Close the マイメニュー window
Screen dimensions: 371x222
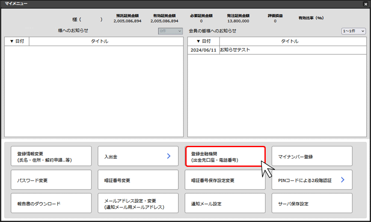365,4
